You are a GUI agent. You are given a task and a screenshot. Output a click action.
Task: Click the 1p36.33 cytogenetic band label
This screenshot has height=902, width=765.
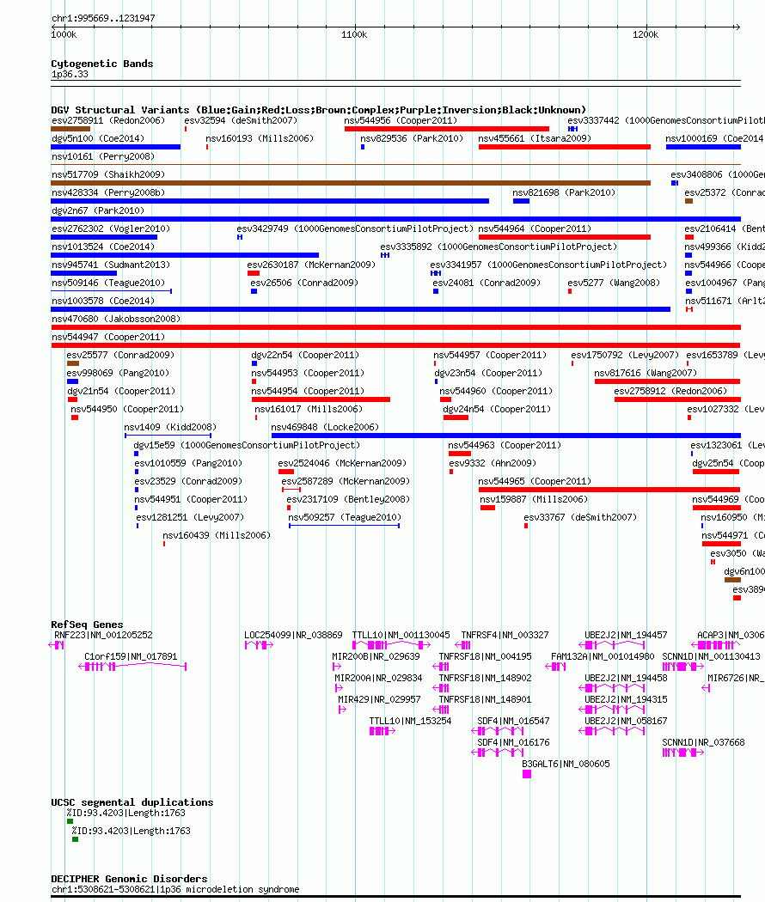click(x=70, y=74)
